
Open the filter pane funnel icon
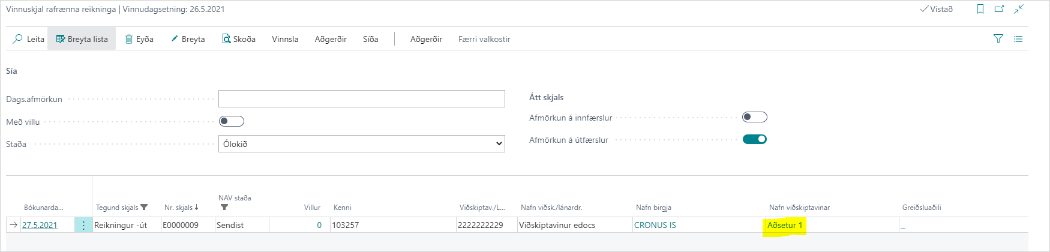[x=998, y=39]
